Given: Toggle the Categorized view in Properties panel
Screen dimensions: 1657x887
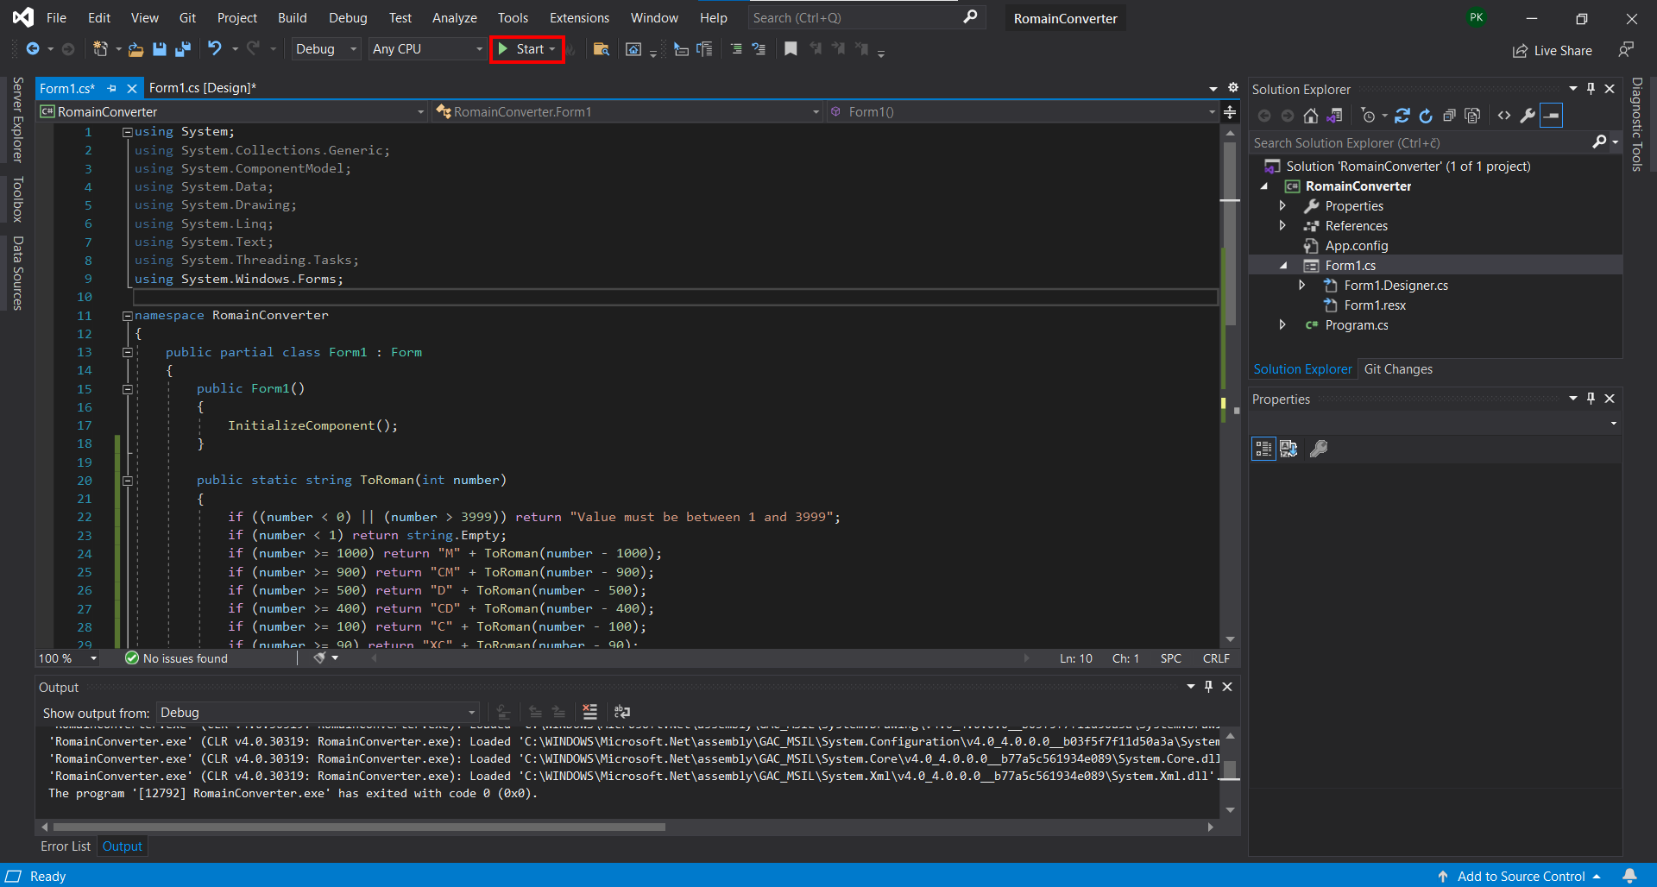Looking at the screenshot, I should (1263, 449).
